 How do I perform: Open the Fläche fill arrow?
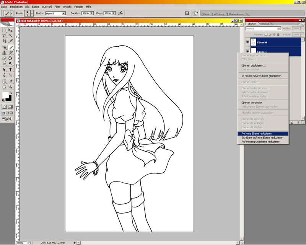click(302, 34)
